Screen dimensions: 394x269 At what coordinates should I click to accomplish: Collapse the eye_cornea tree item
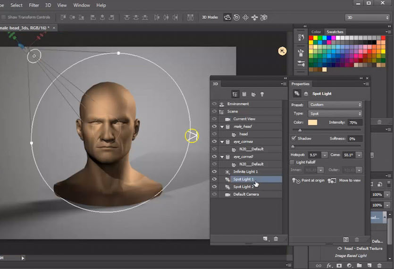tap(222, 142)
